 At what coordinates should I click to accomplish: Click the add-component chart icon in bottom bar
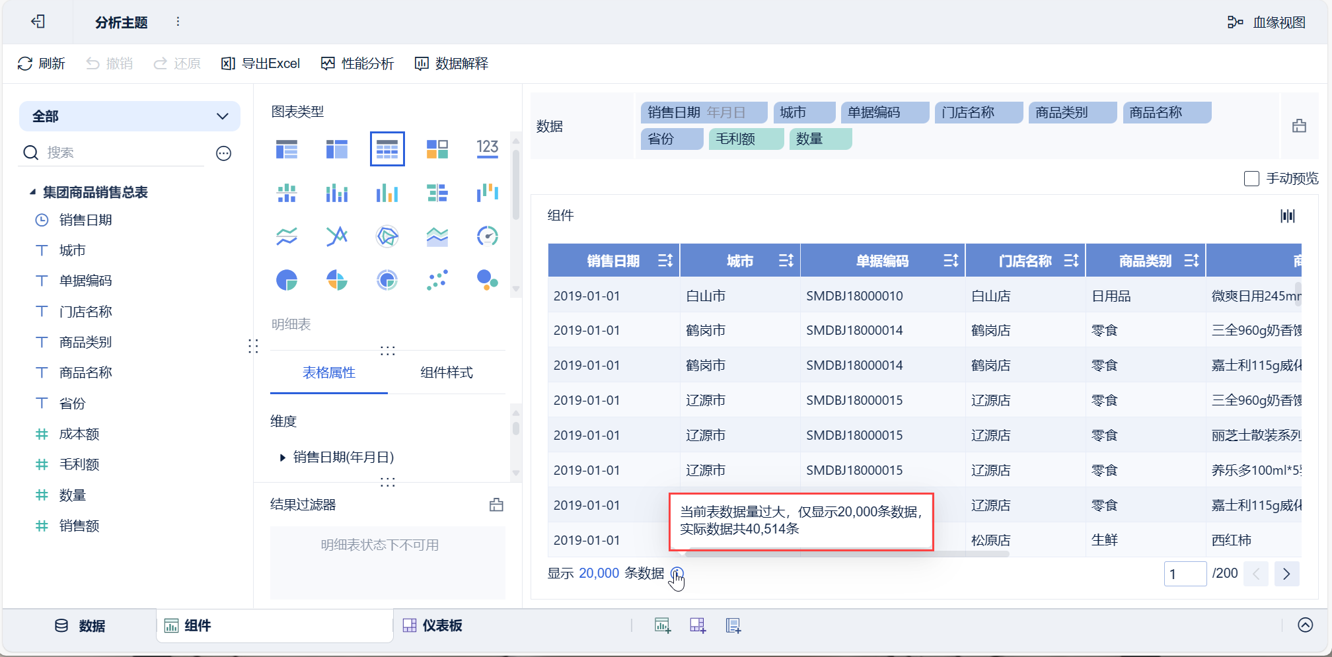coord(662,625)
